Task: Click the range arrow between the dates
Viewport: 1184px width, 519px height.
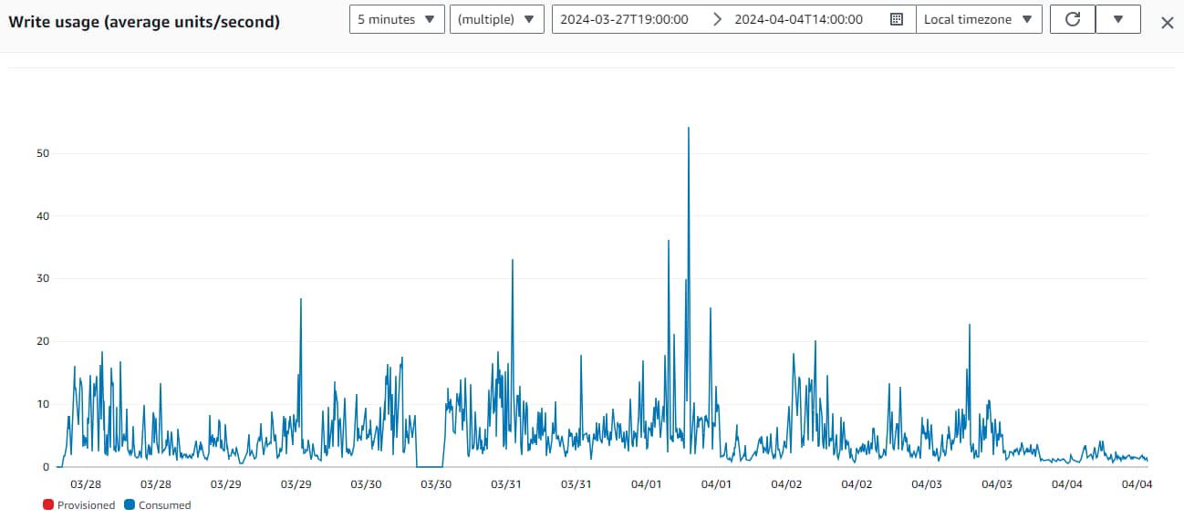Action: pyautogui.click(x=717, y=19)
